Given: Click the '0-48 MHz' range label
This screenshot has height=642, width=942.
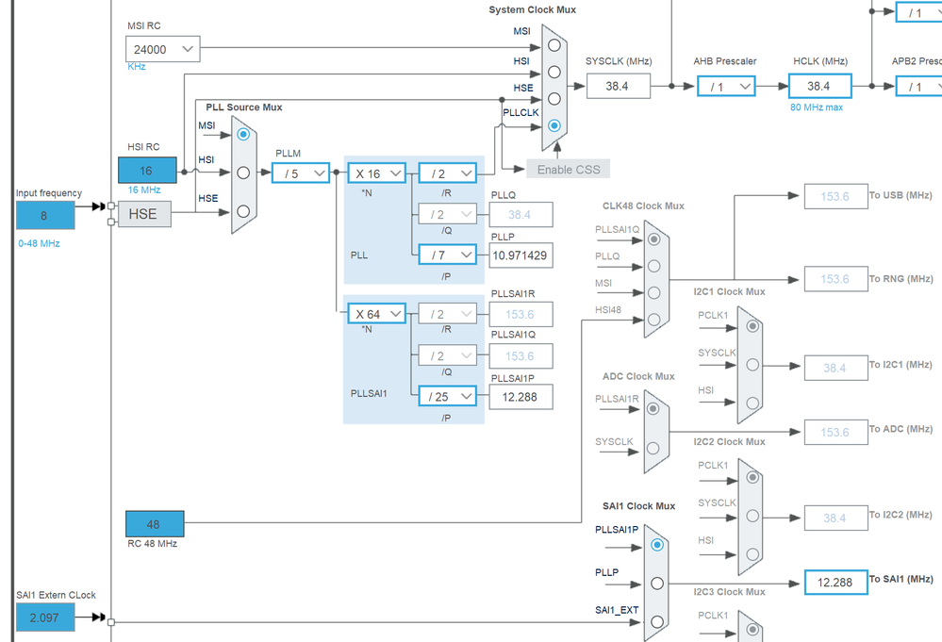Looking at the screenshot, I should coord(39,243).
